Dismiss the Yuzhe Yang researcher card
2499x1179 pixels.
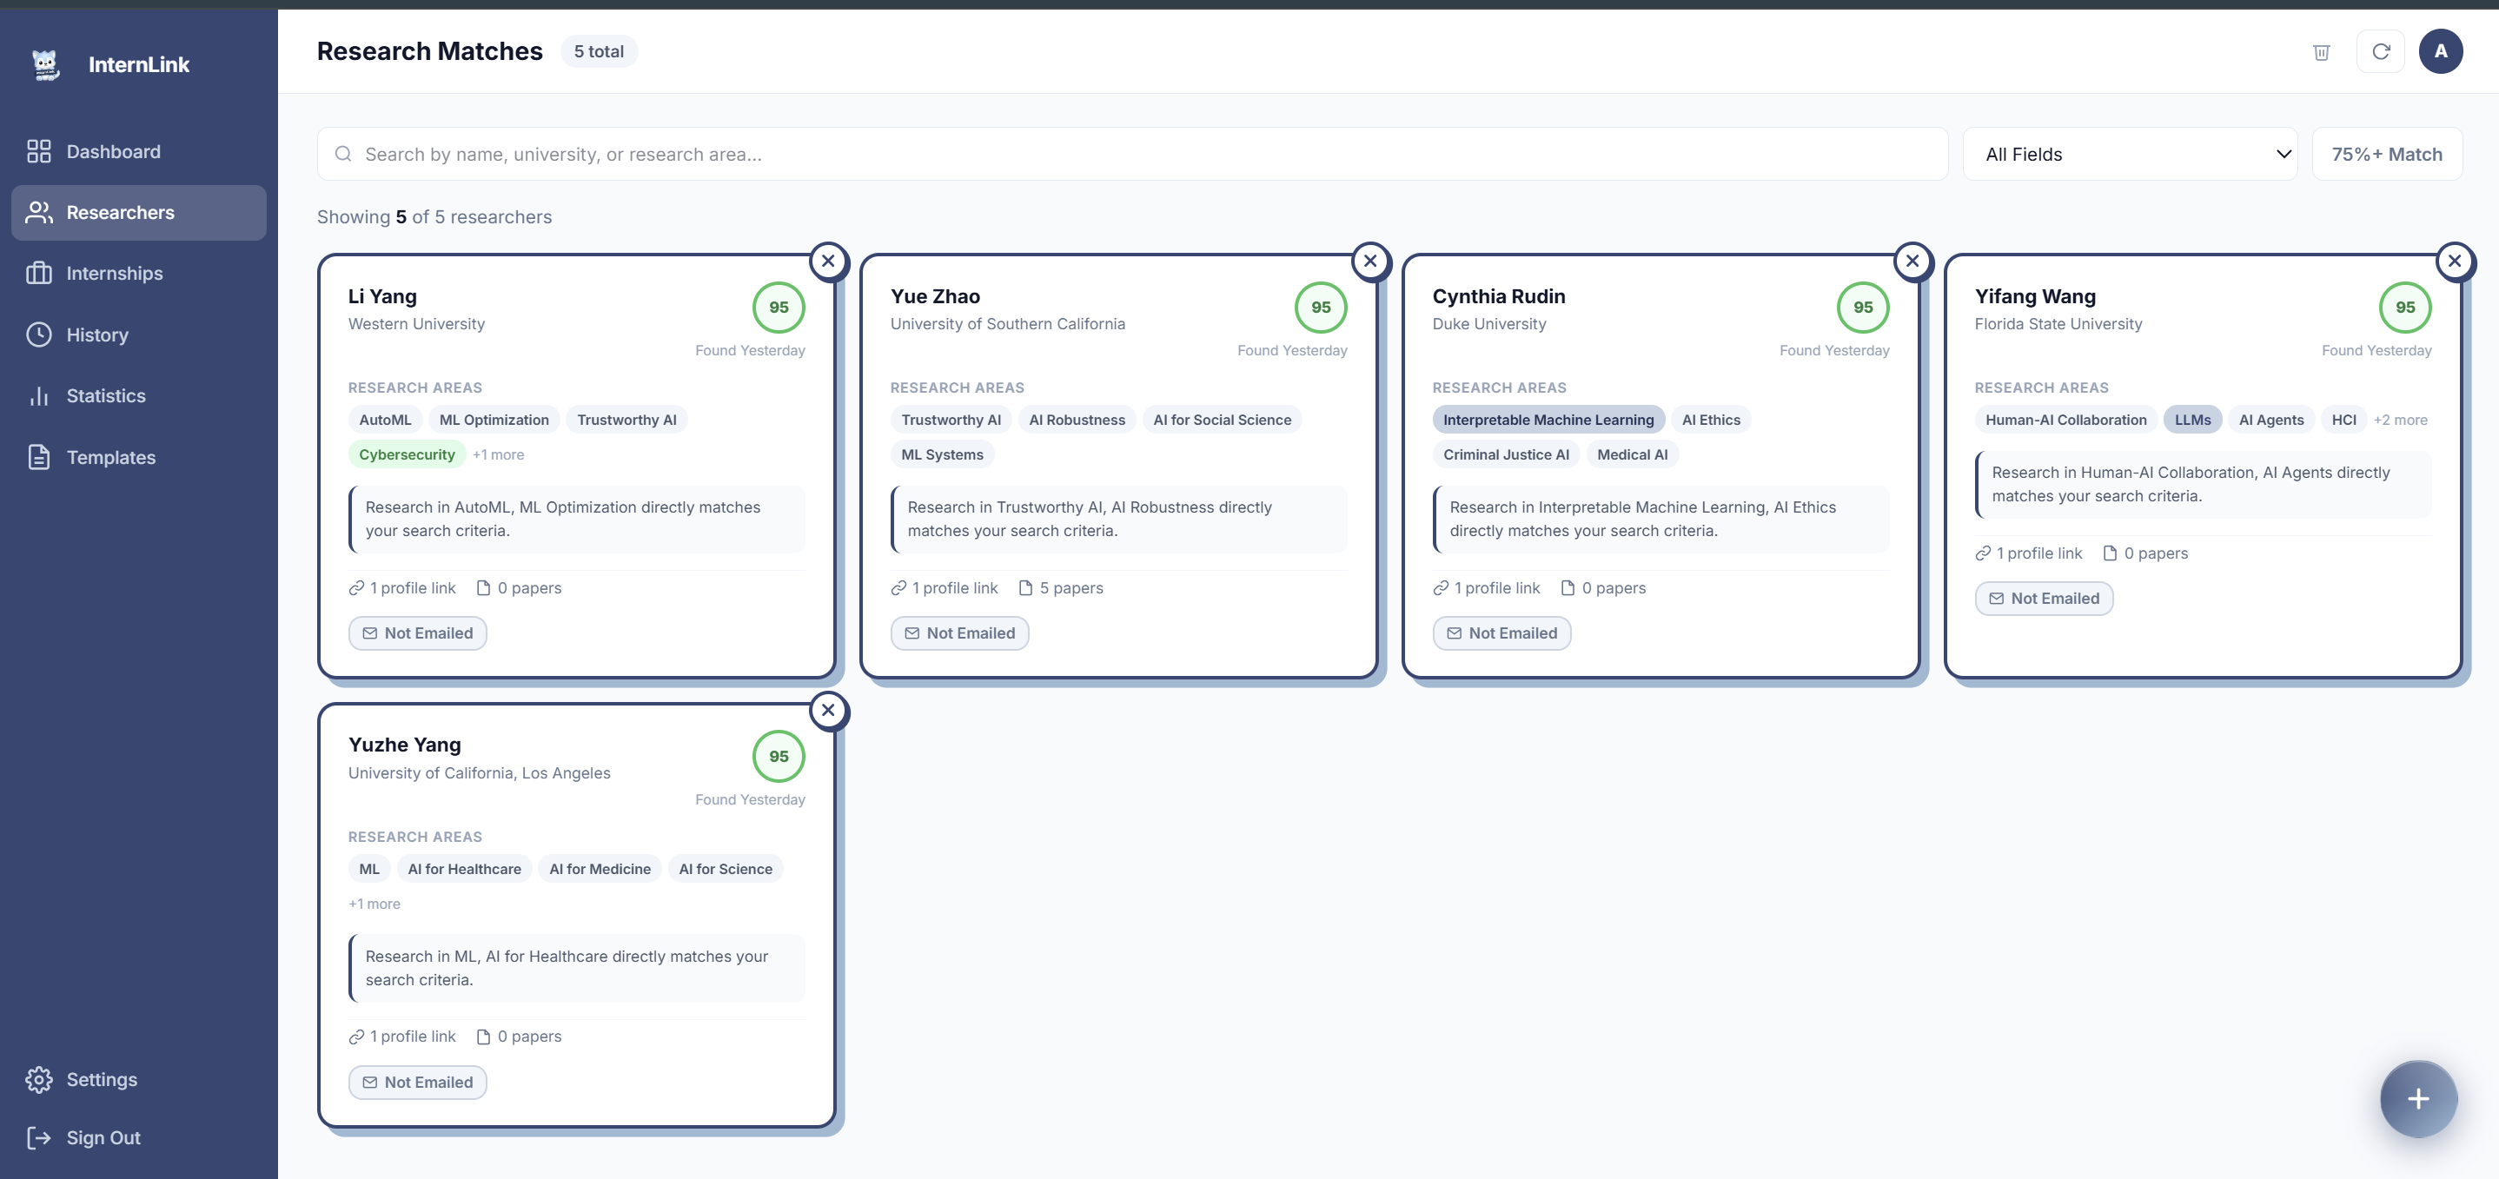(x=828, y=711)
